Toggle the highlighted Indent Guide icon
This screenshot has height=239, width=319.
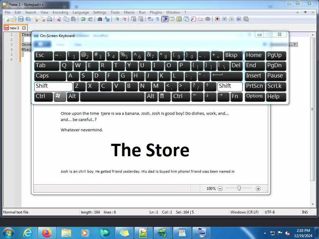click(x=165, y=19)
